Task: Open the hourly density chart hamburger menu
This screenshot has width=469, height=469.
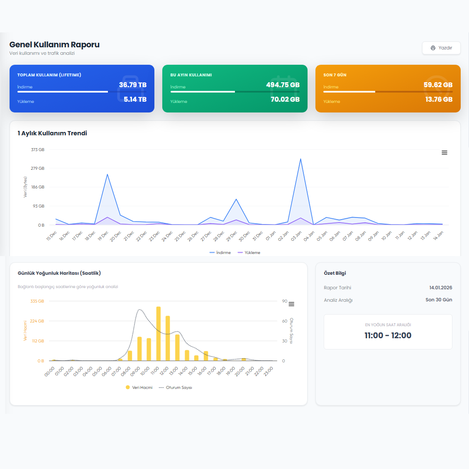Action: click(x=291, y=304)
